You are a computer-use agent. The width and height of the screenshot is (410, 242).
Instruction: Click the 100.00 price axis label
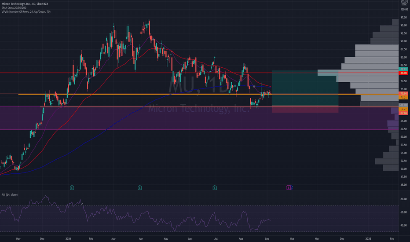coord(404,9)
